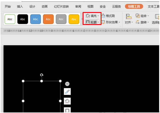Apply the white green-outlined Abc shape style
Image resolution: width=160 pixels, height=113 pixels.
click(x=10, y=19)
